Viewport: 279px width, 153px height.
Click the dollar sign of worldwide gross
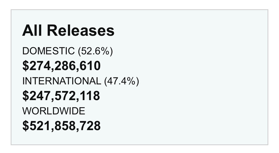pos(25,126)
